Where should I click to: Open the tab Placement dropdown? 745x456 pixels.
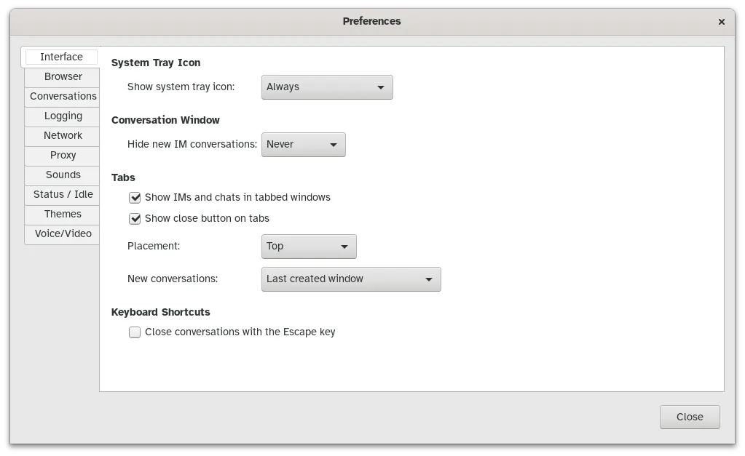click(x=309, y=247)
